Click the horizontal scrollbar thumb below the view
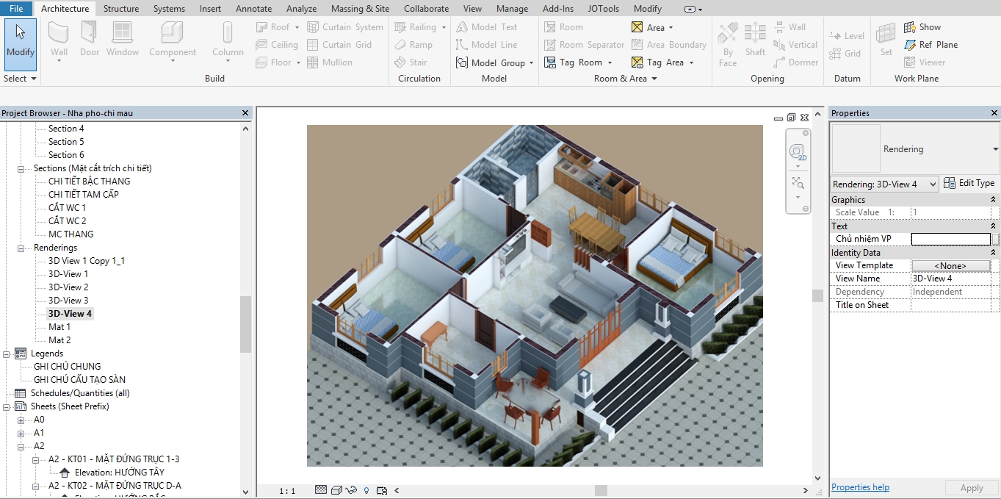The image size is (1001, 499). (x=601, y=490)
